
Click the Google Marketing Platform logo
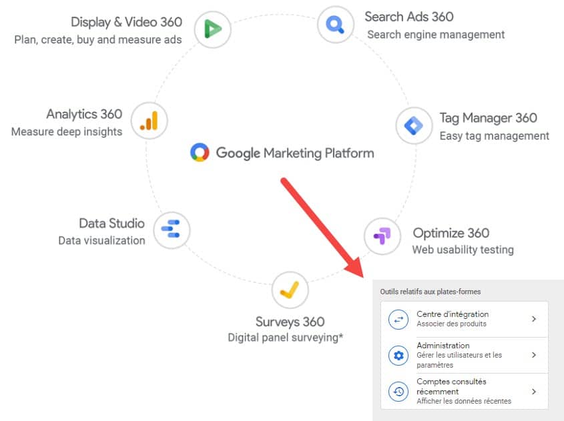click(x=200, y=152)
